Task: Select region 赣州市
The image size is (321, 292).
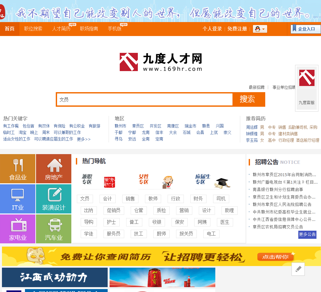Action: point(120,126)
